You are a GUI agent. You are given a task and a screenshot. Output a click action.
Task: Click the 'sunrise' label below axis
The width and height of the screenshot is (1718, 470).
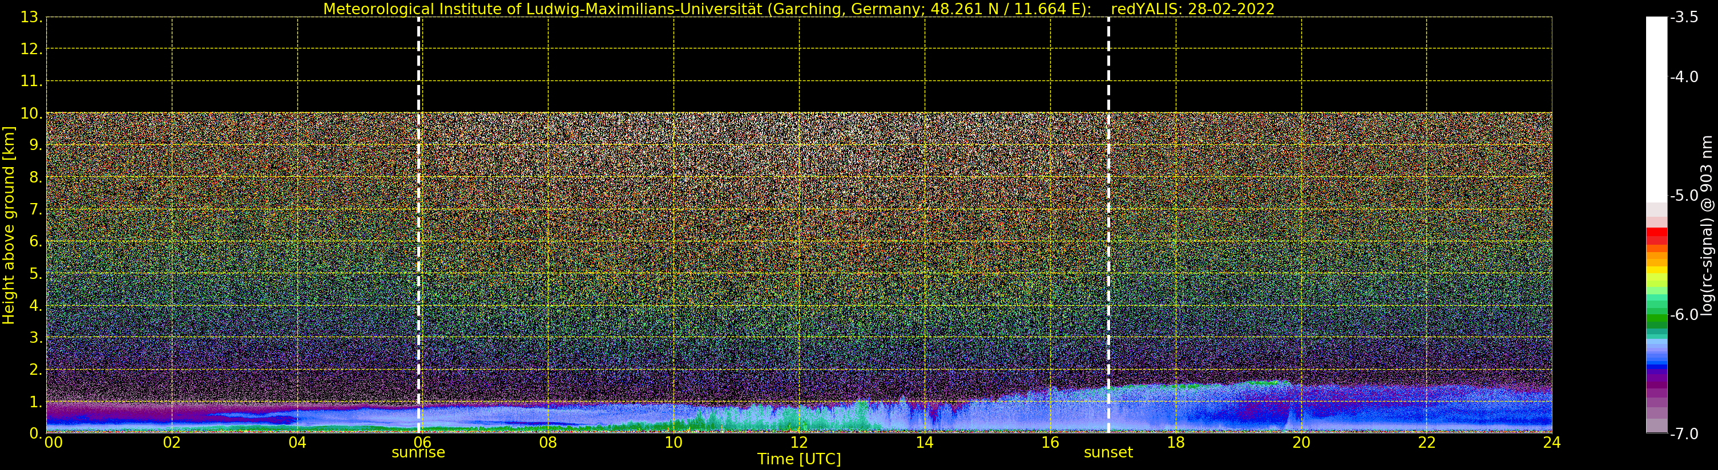418,453
